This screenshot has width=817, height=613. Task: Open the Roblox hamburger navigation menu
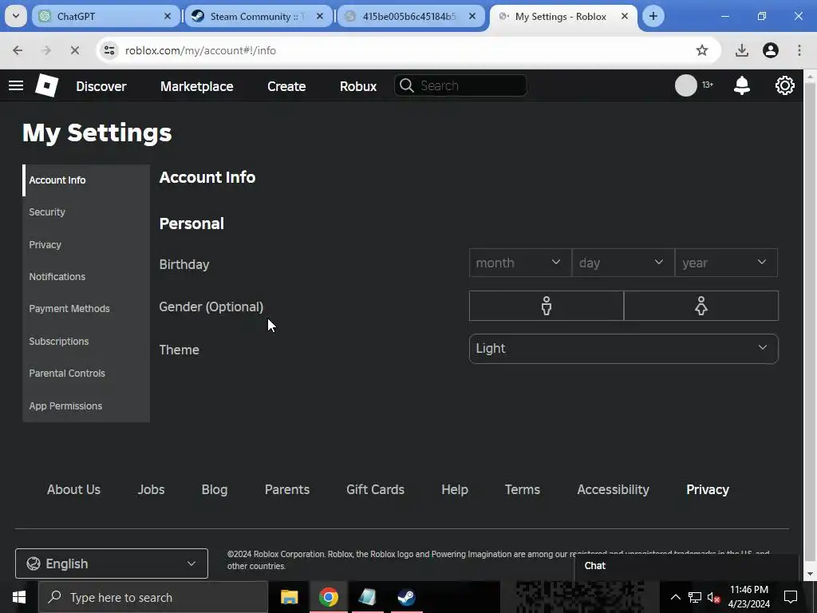click(16, 85)
